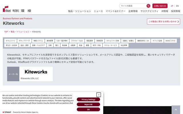The image size is (183, 114).
Task: Open the サステナビリティ menu
Action: coord(149,11)
